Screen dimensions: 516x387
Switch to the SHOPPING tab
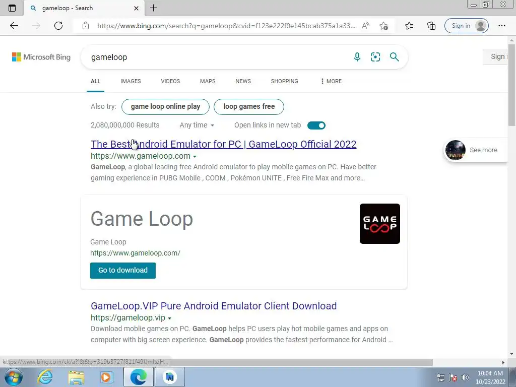click(x=285, y=81)
